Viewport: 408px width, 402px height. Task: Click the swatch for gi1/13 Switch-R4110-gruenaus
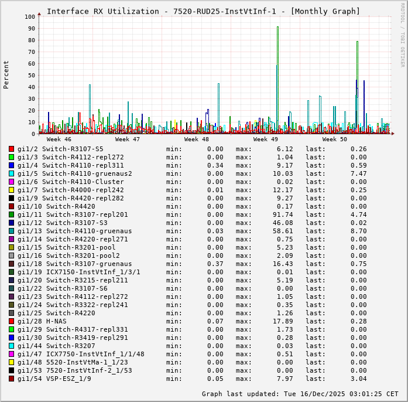tap(11, 231)
